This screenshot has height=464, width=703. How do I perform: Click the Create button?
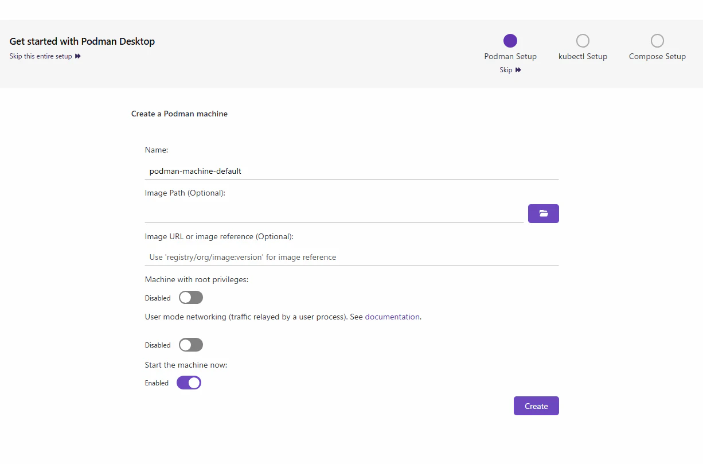pos(536,406)
